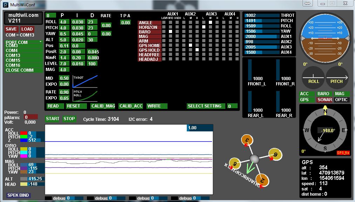Screen dimensions: 355x202
Task: Click the compass heading dial
Action: pos(325,130)
